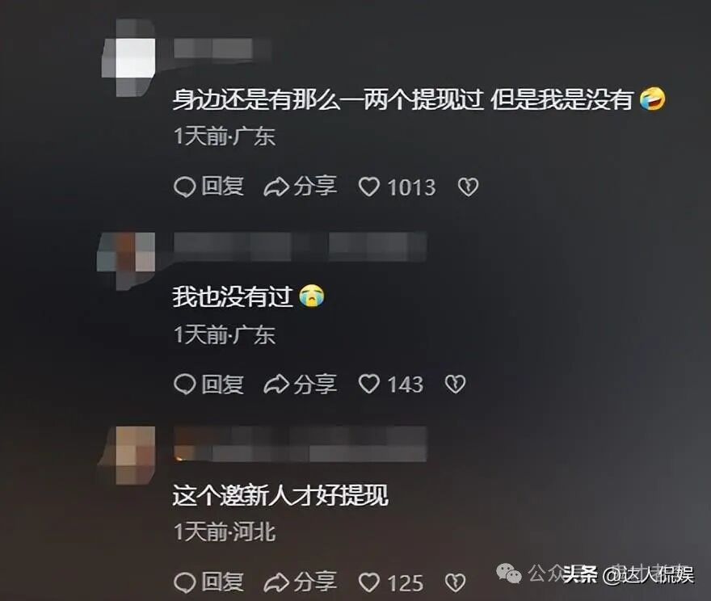The height and width of the screenshot is (601, 711).
Task: Like the comment with 1013 likes
Action: [368, 187]
